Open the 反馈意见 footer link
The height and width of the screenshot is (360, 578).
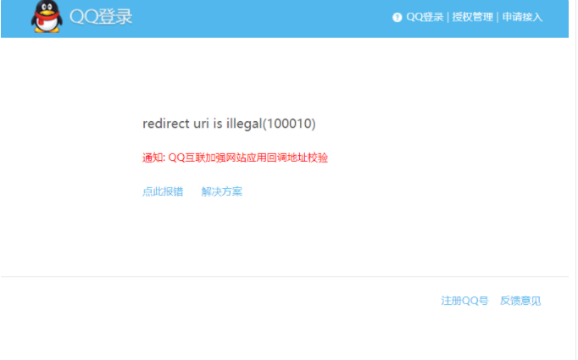(520, 301)
